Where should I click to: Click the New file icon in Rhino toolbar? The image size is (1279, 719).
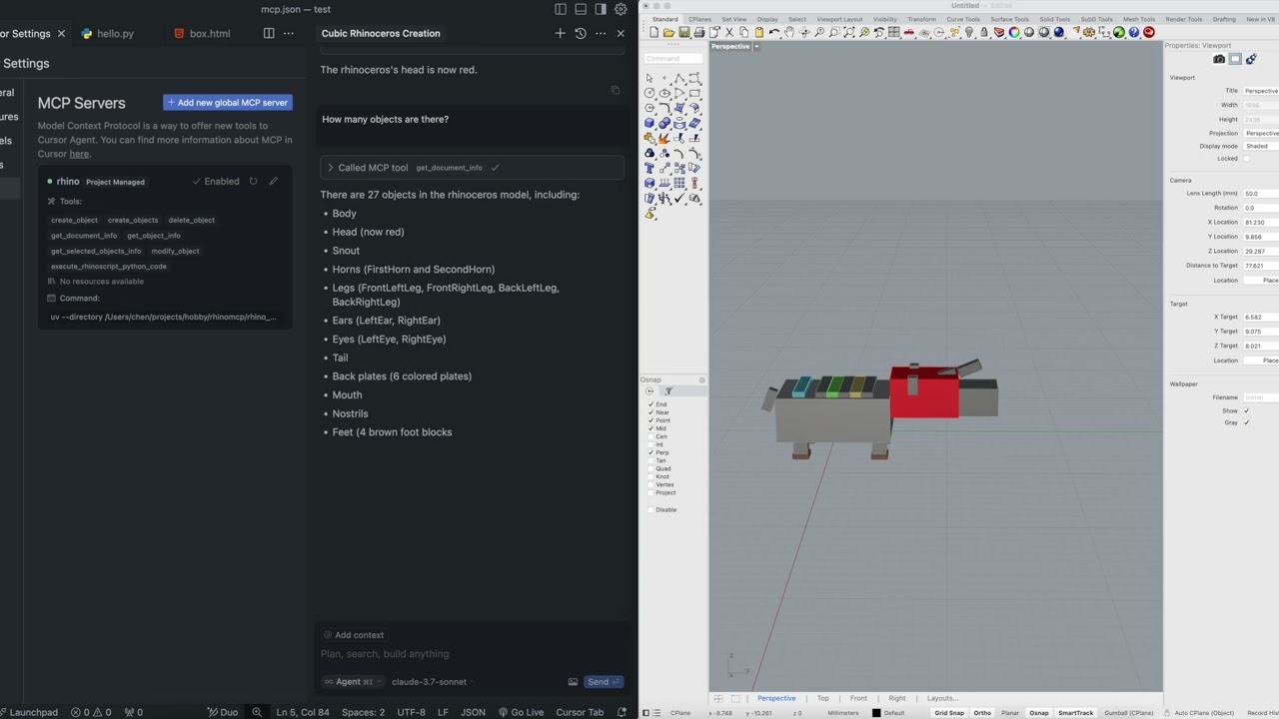pos(653,33)
